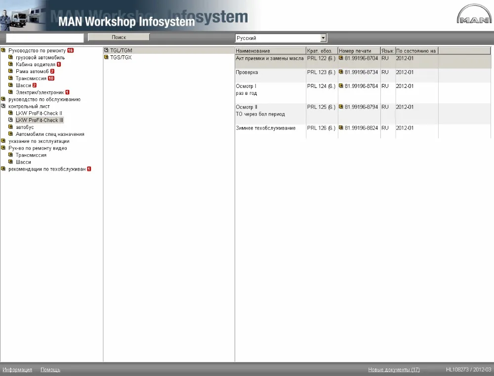Click По состоянию на column header
This screenshot has height=376, width=494.
tap(416, 51)
